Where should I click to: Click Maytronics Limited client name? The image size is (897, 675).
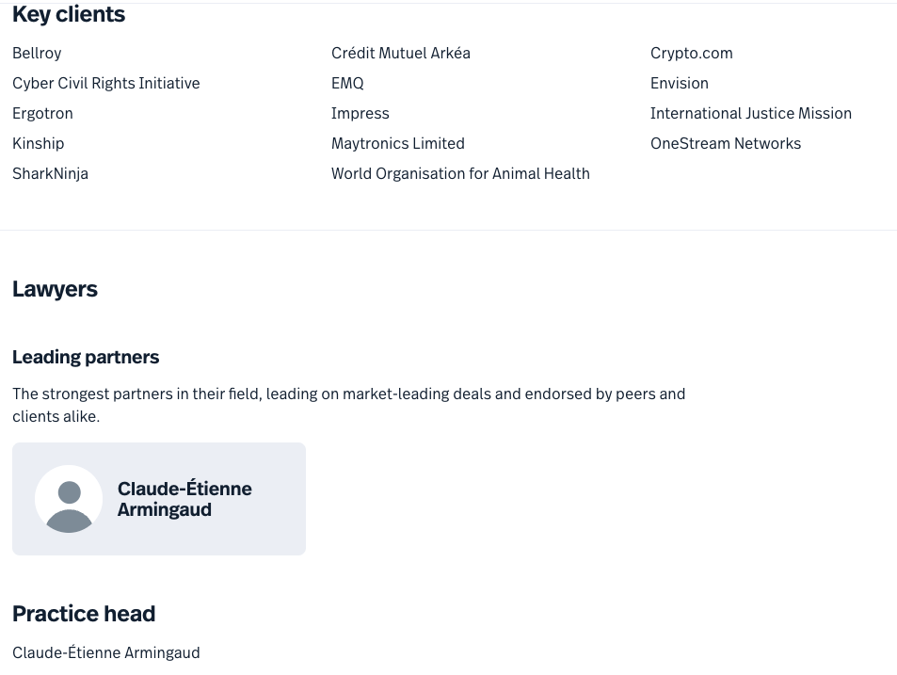pos(397,143)
